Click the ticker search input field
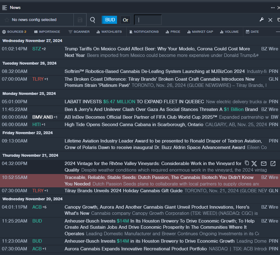Viewport: 280px width, 255px height. tap(148, 20)
